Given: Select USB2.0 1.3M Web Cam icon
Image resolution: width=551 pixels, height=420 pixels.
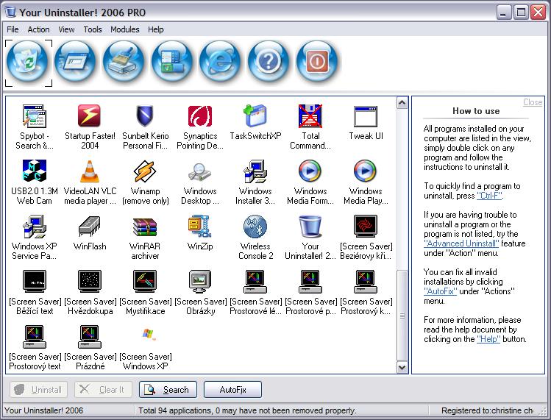Looking at the screenshot, I should (x=35, y=171).
